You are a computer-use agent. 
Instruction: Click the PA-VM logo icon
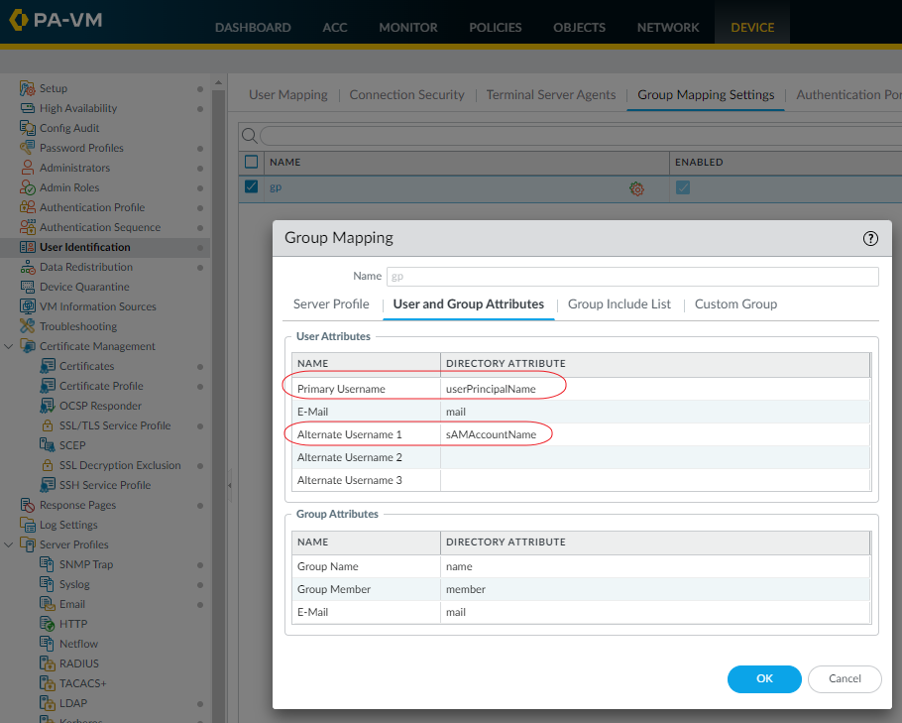tap(19, 20)
